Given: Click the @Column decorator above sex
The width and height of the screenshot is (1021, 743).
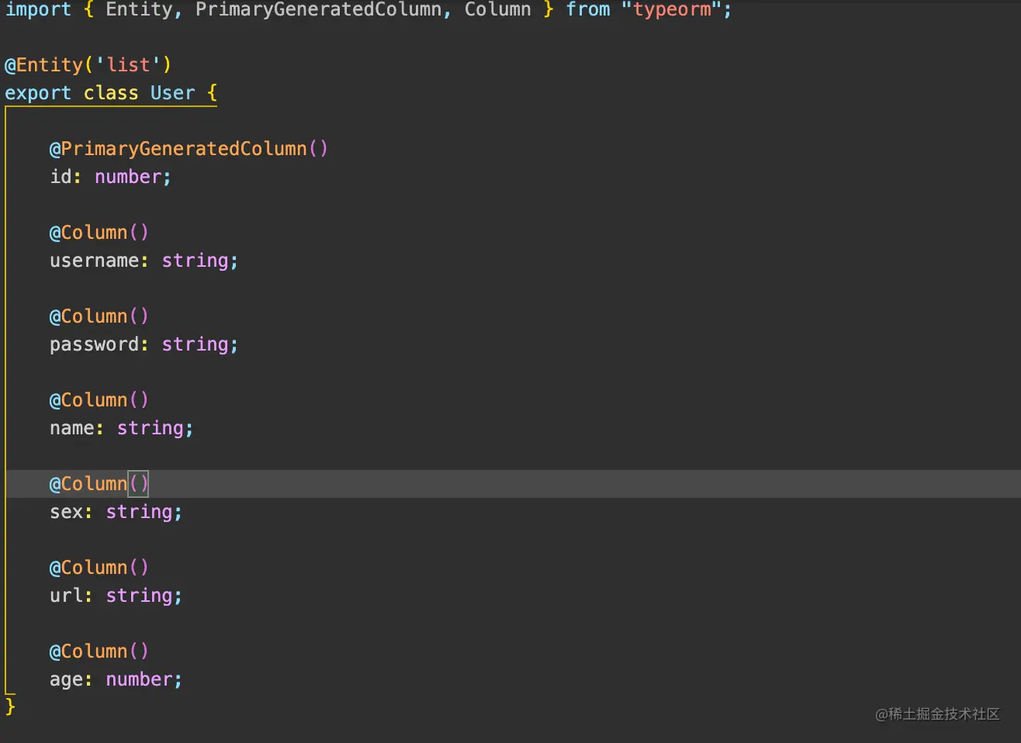Looking at the screenshot, I should click(x=99, y=483).
